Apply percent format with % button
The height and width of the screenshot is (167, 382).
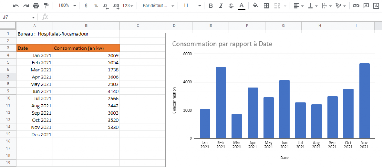(96, 6)
